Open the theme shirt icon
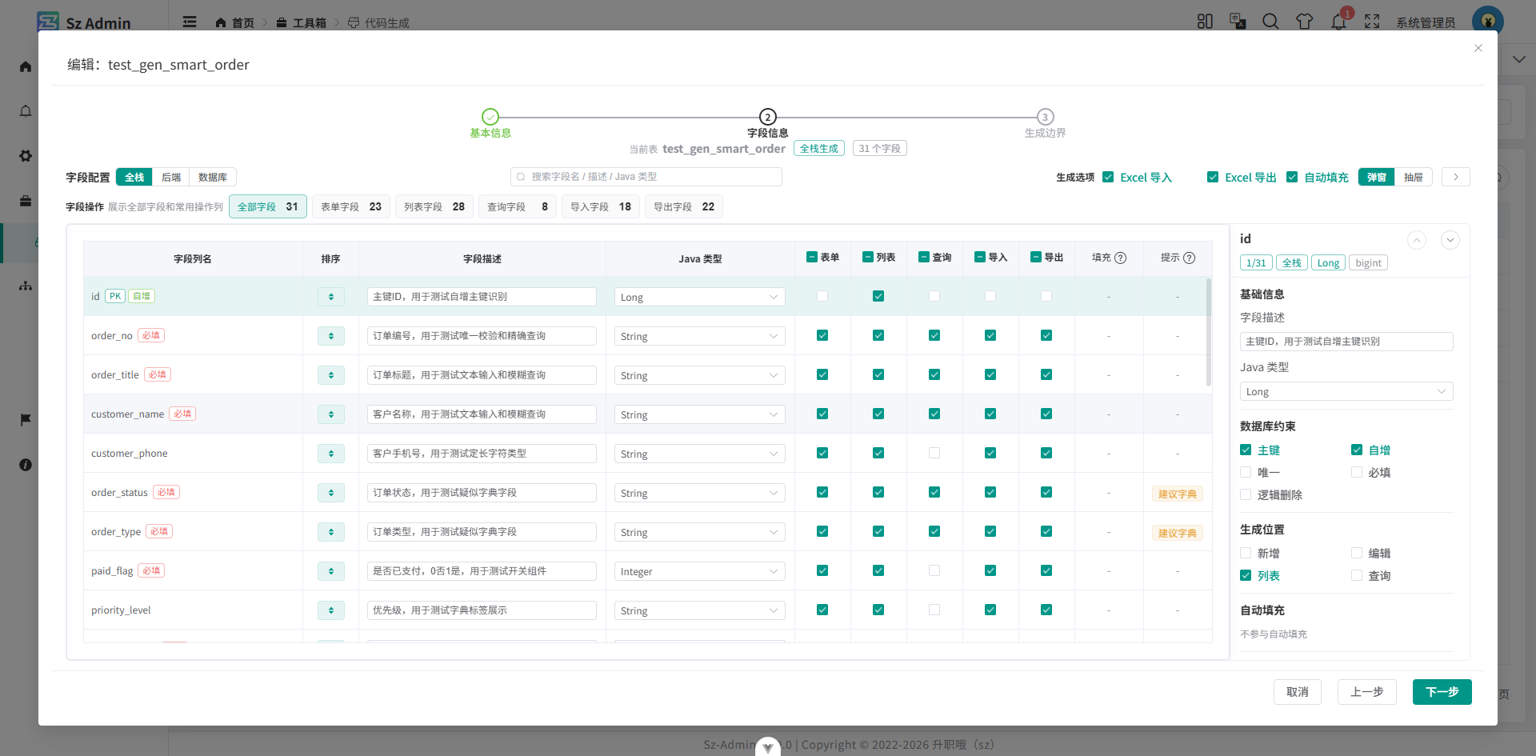The height and width of the screenshot is (756, 1536). [x=1305, y=22]
